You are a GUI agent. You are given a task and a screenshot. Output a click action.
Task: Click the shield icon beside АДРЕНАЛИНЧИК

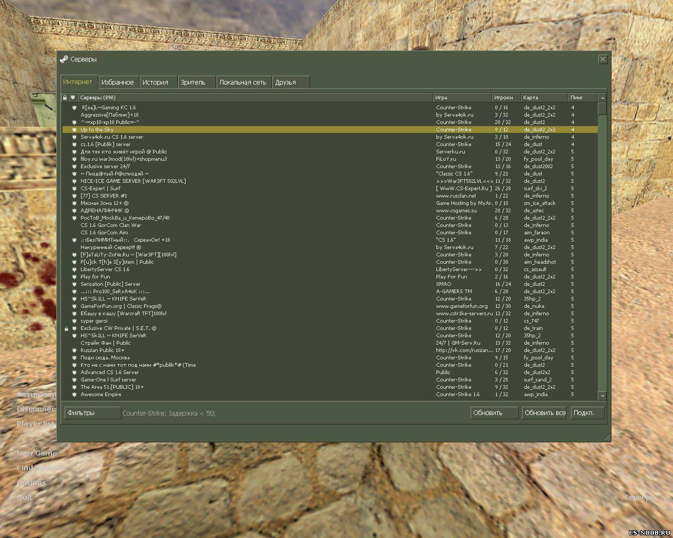[74, 211]
